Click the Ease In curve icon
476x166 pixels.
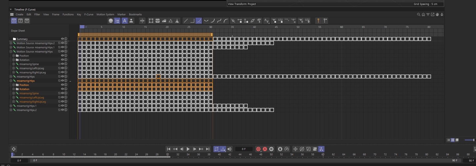(213, 21)
